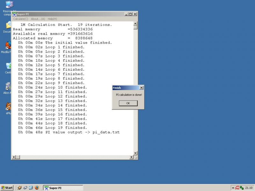
Task: Click the 'Real memory =536334336' line
Action: 53,29
